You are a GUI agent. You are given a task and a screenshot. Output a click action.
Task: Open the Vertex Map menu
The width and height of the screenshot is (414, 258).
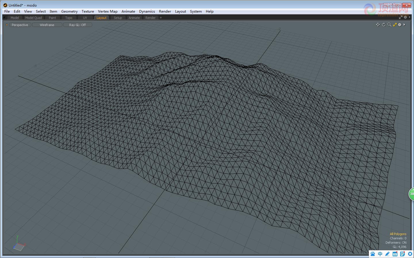(x=108, y=11)
